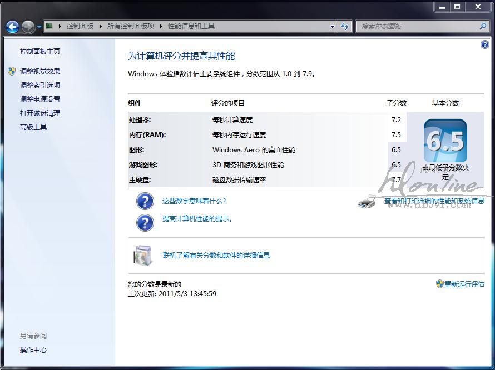Open 高级工具 from the left sidebar
This screenshot has height=370, width=495.
pos(33,127)
